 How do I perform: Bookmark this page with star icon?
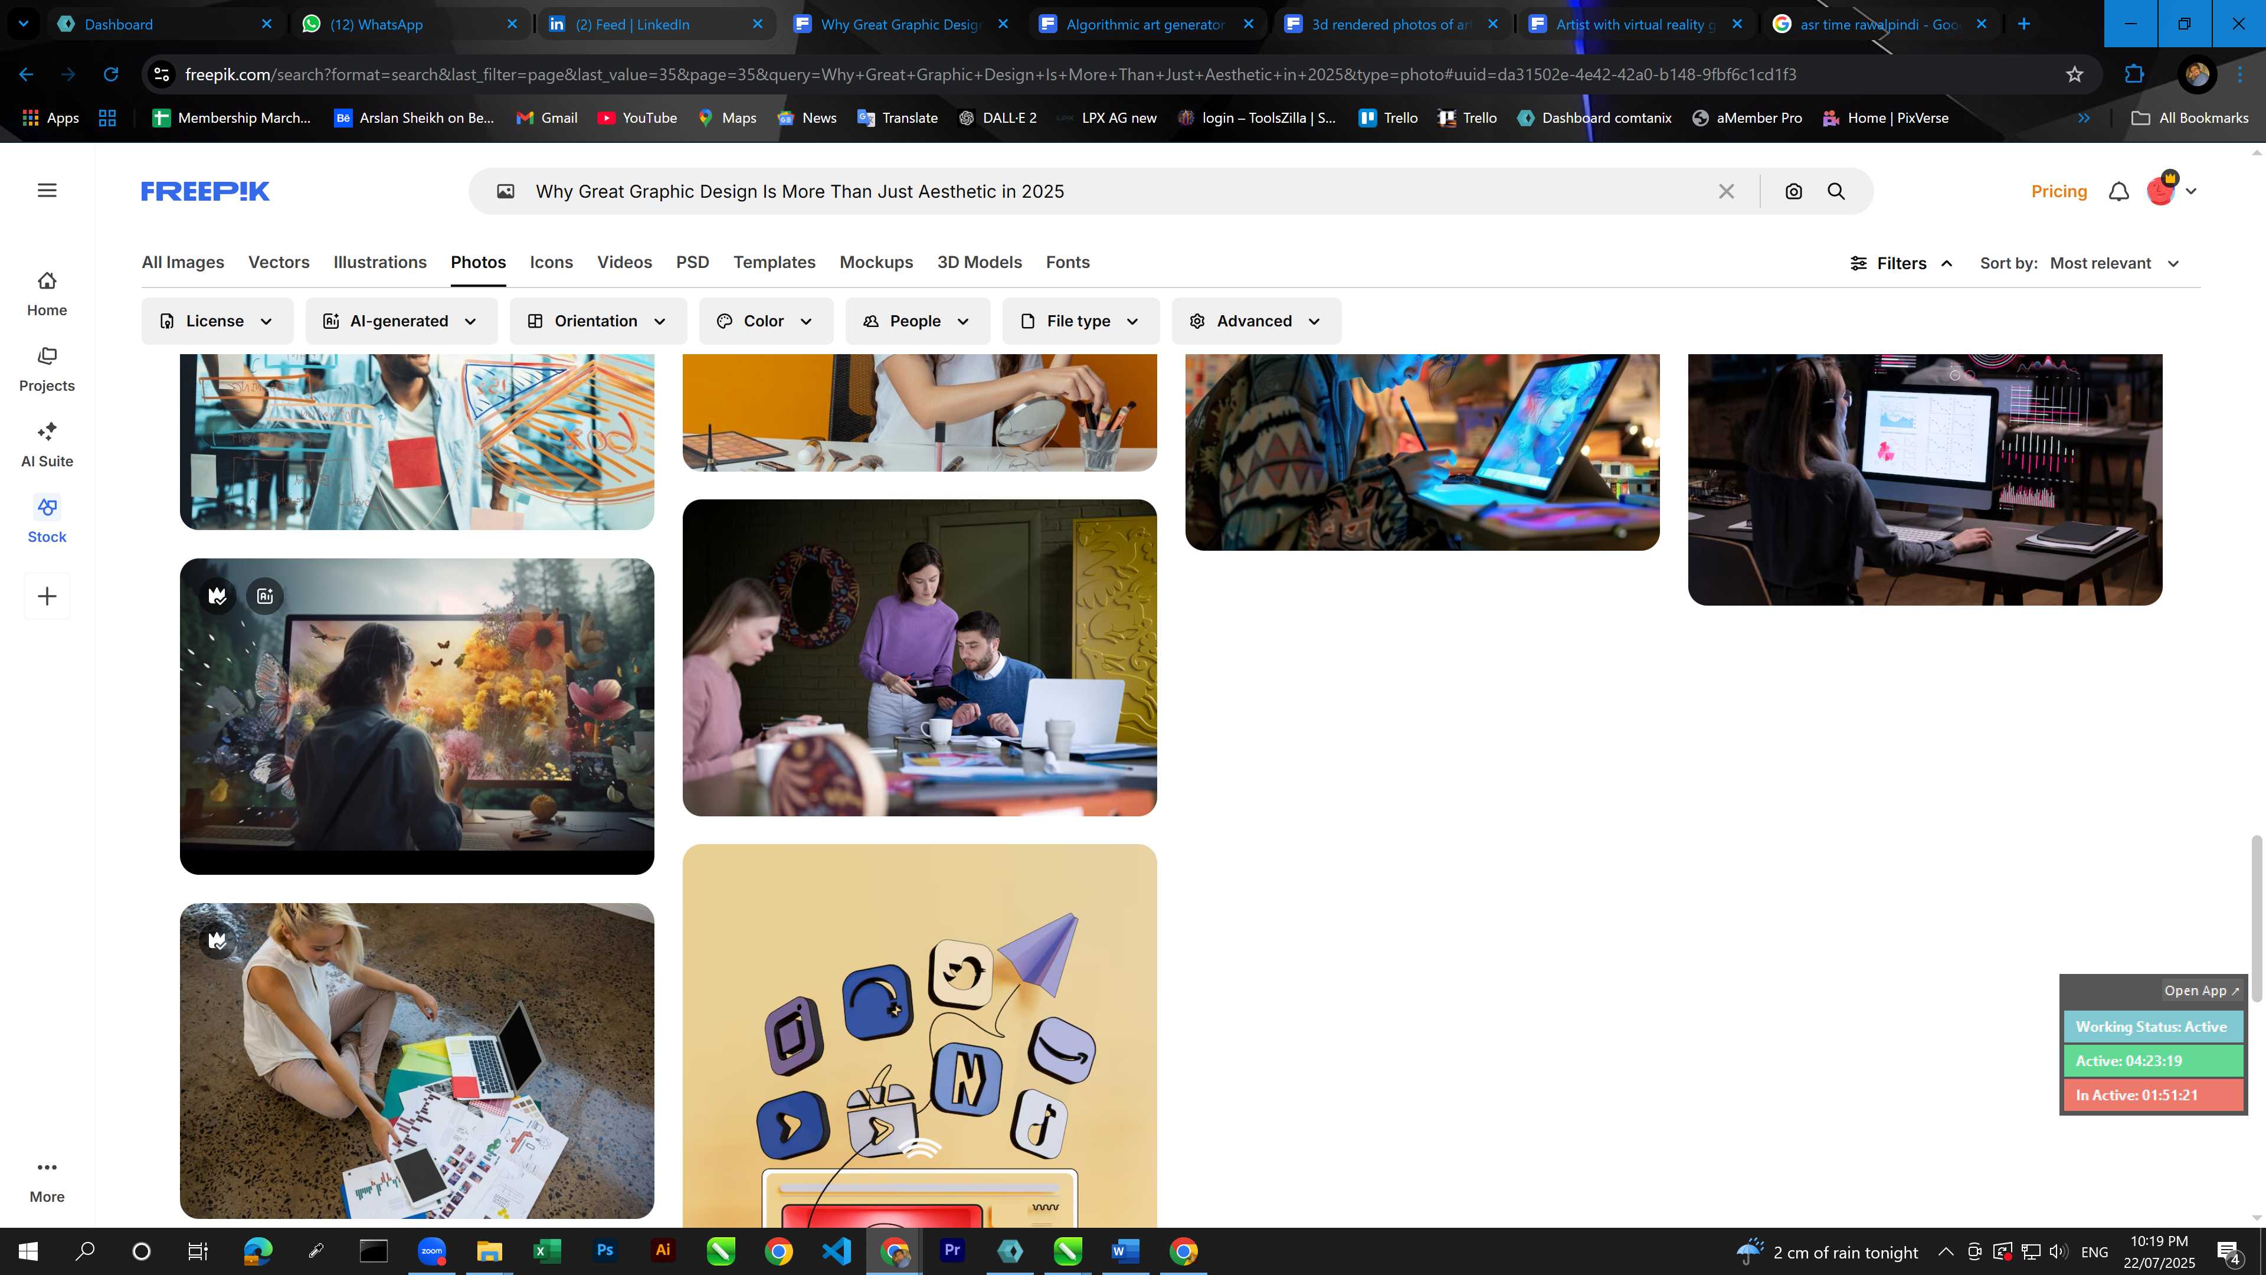click(2074, 75)
